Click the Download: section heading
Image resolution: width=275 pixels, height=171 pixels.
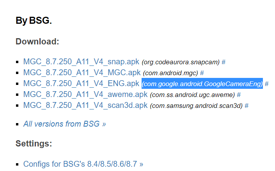(x=37, y=42)
